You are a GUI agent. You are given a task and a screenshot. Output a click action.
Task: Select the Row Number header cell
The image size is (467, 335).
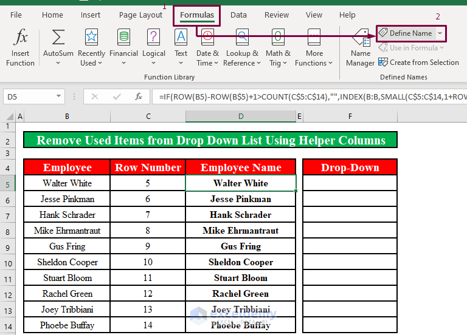(148, 167)
